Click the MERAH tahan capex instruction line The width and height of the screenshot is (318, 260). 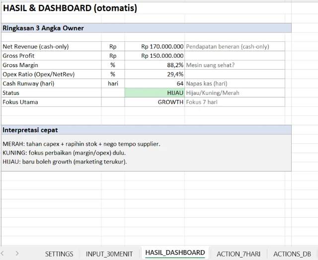(81, 144)
